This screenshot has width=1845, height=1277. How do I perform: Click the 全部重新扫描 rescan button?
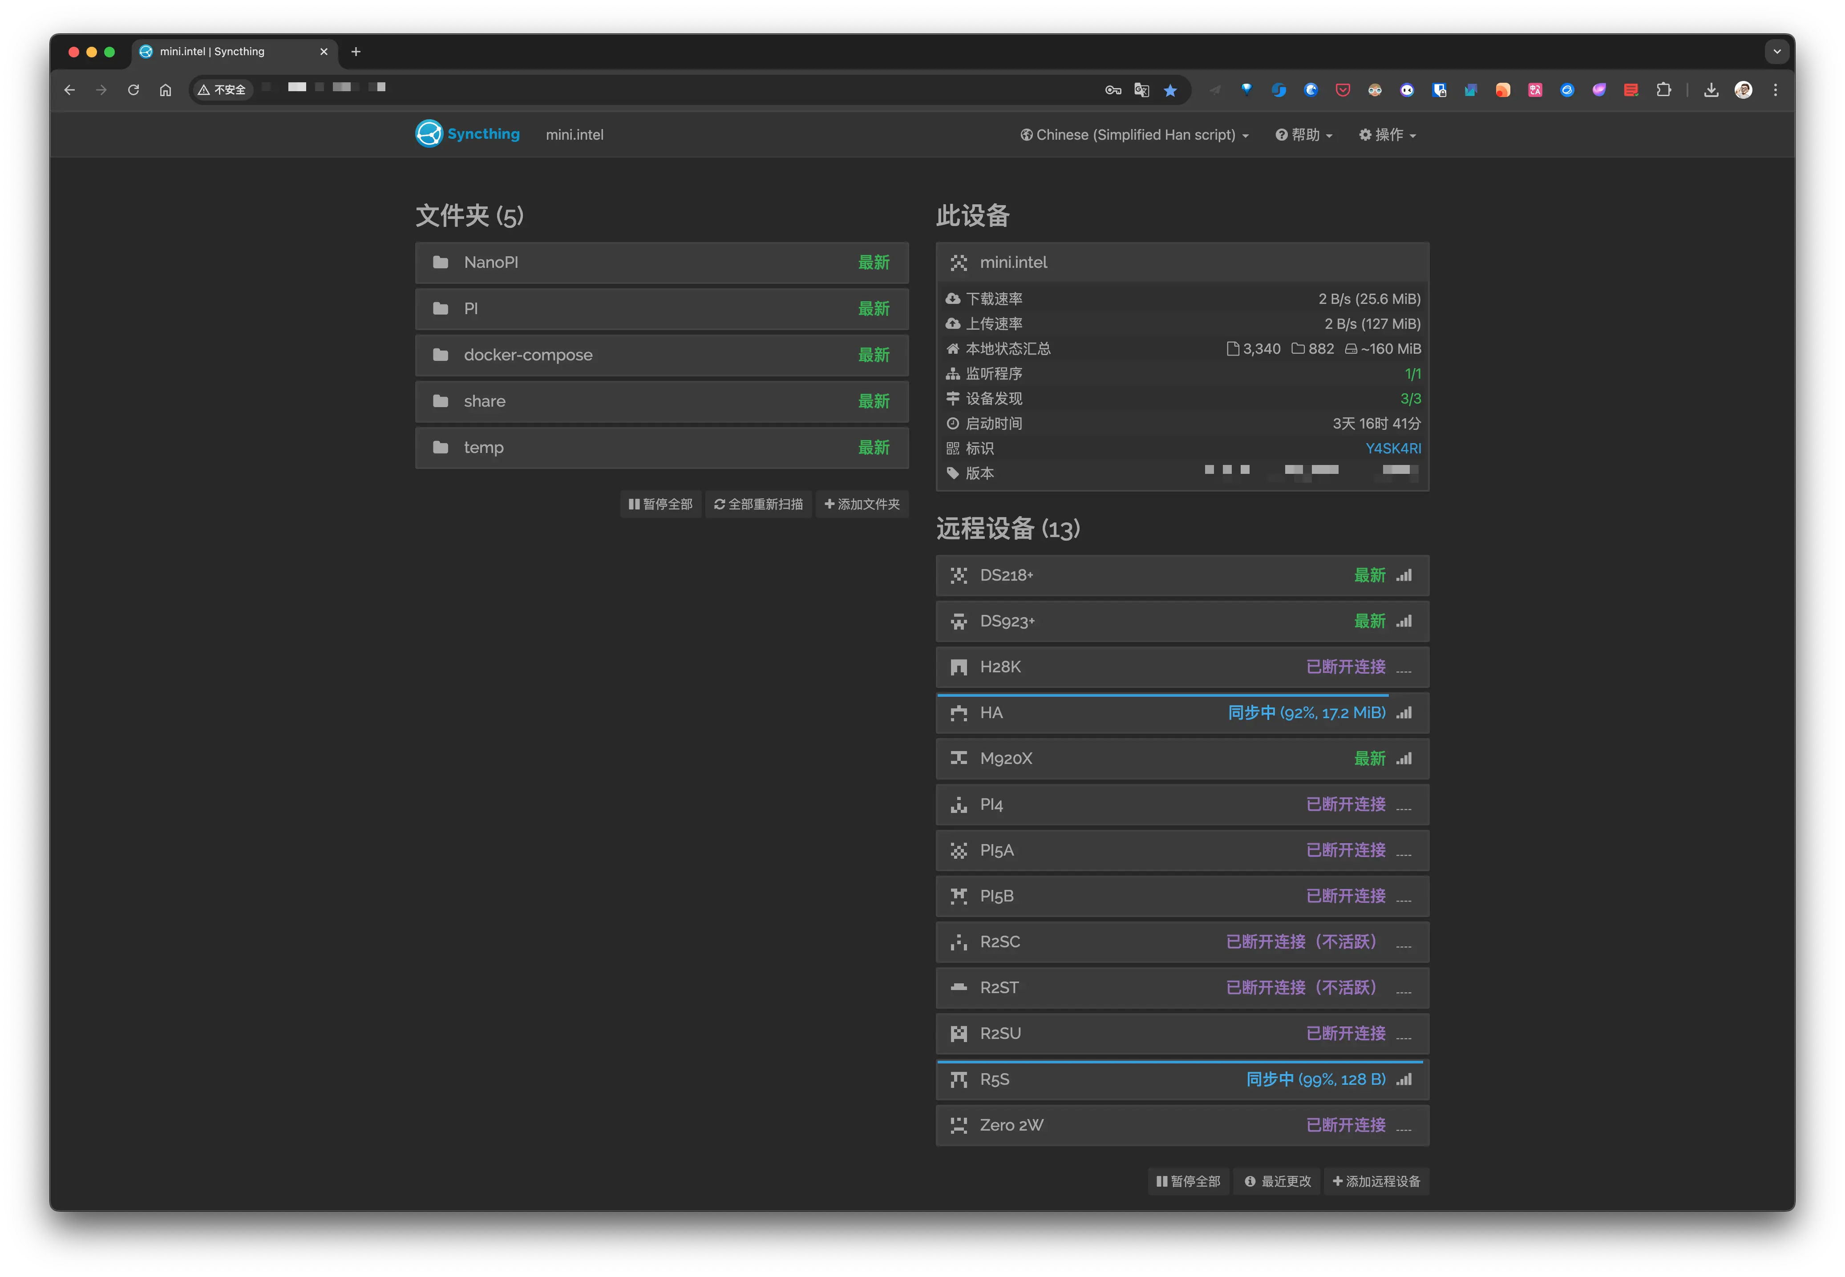point(758,504)
